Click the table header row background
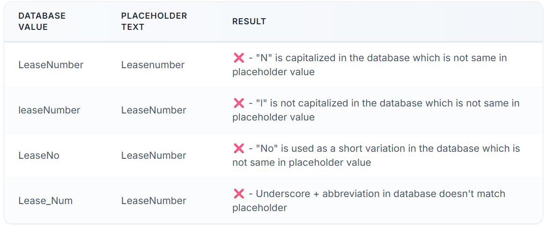Image resolution: width=547 pixels, height=226 pixels. [273, 21]
